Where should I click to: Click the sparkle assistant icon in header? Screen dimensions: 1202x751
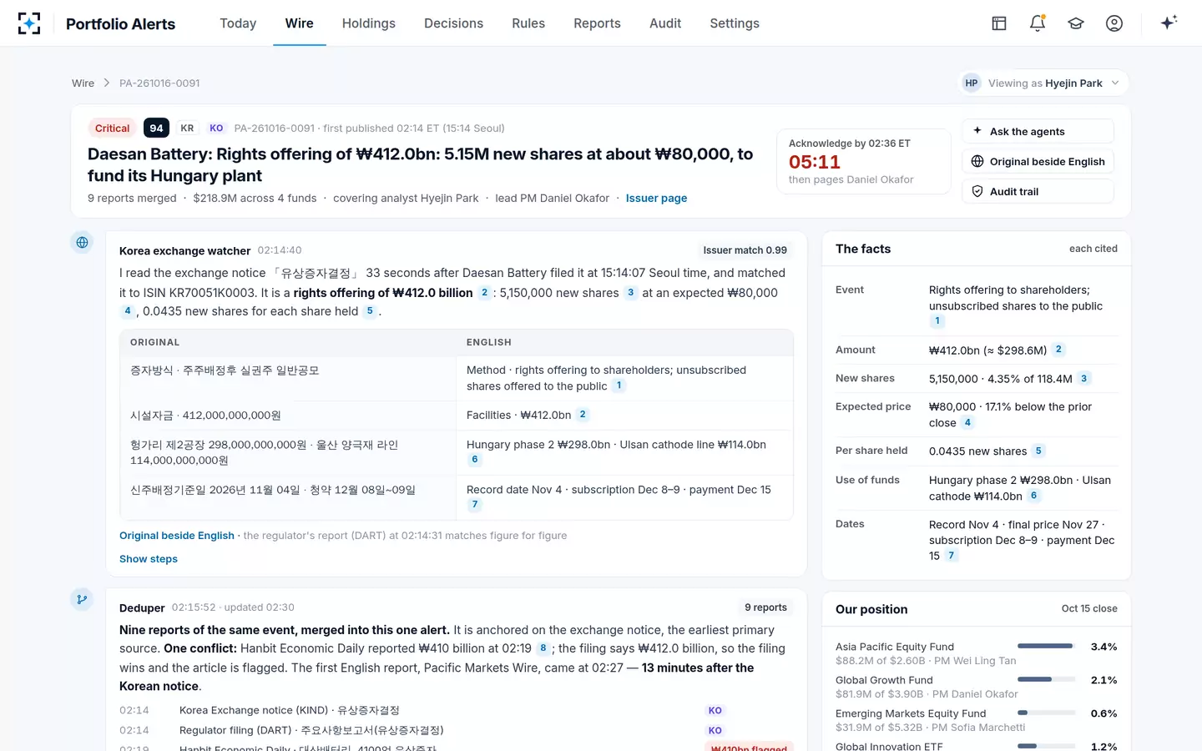click(x=1169, y=23)
